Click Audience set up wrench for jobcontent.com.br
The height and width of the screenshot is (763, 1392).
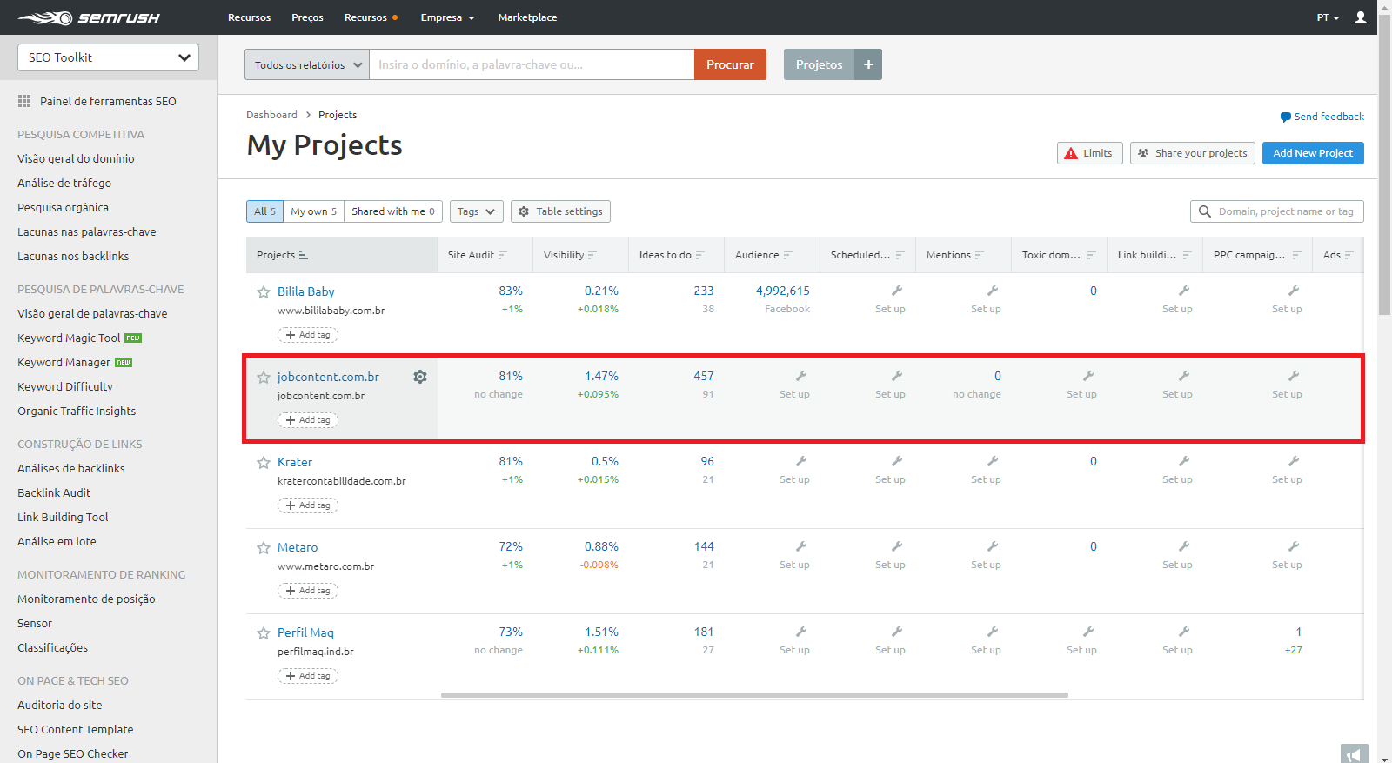[x=801, y=376]
